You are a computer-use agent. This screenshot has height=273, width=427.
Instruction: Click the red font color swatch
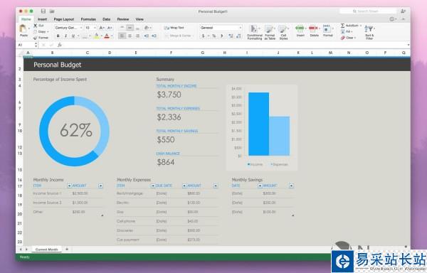tap(107, 36)
